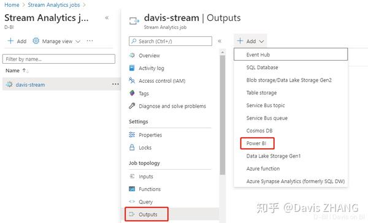Select Power BI from output types
Screen dimensions: 368x223
[x=256, y=143]
